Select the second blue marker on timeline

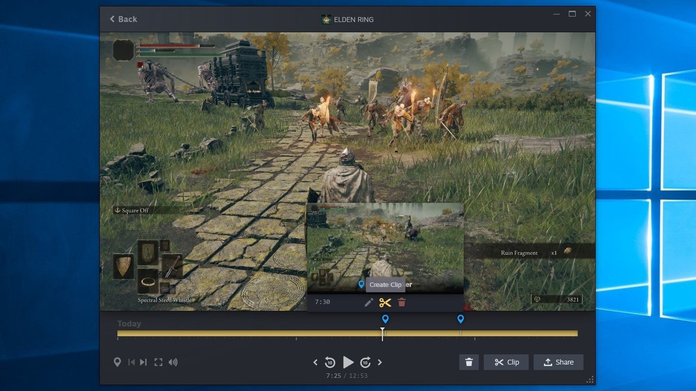[460, 319]
